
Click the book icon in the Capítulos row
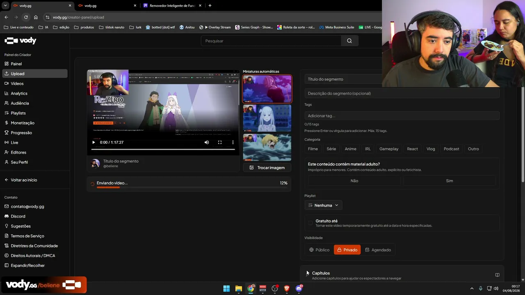(x=497, y=275)
